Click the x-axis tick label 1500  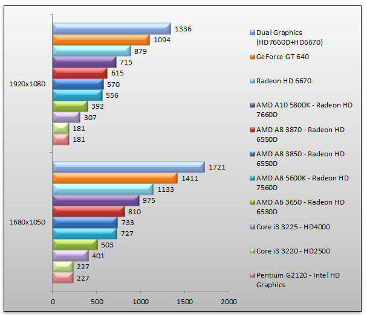[x=184, y=302]
